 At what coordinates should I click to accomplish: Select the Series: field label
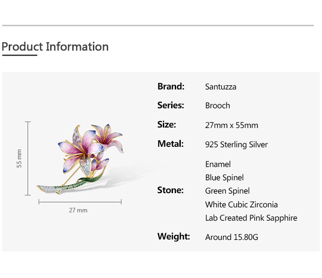click(x=171, y=105)
